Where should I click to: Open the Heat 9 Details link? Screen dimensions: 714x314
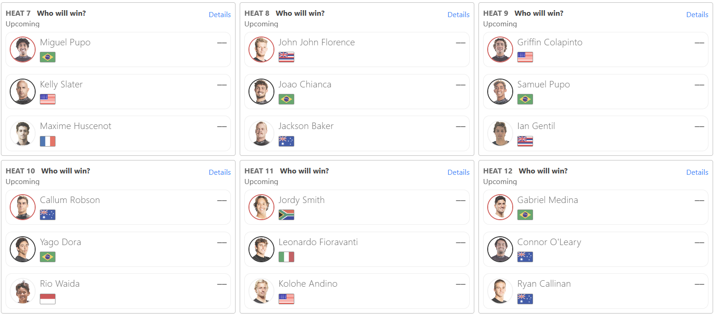point(697,14)
